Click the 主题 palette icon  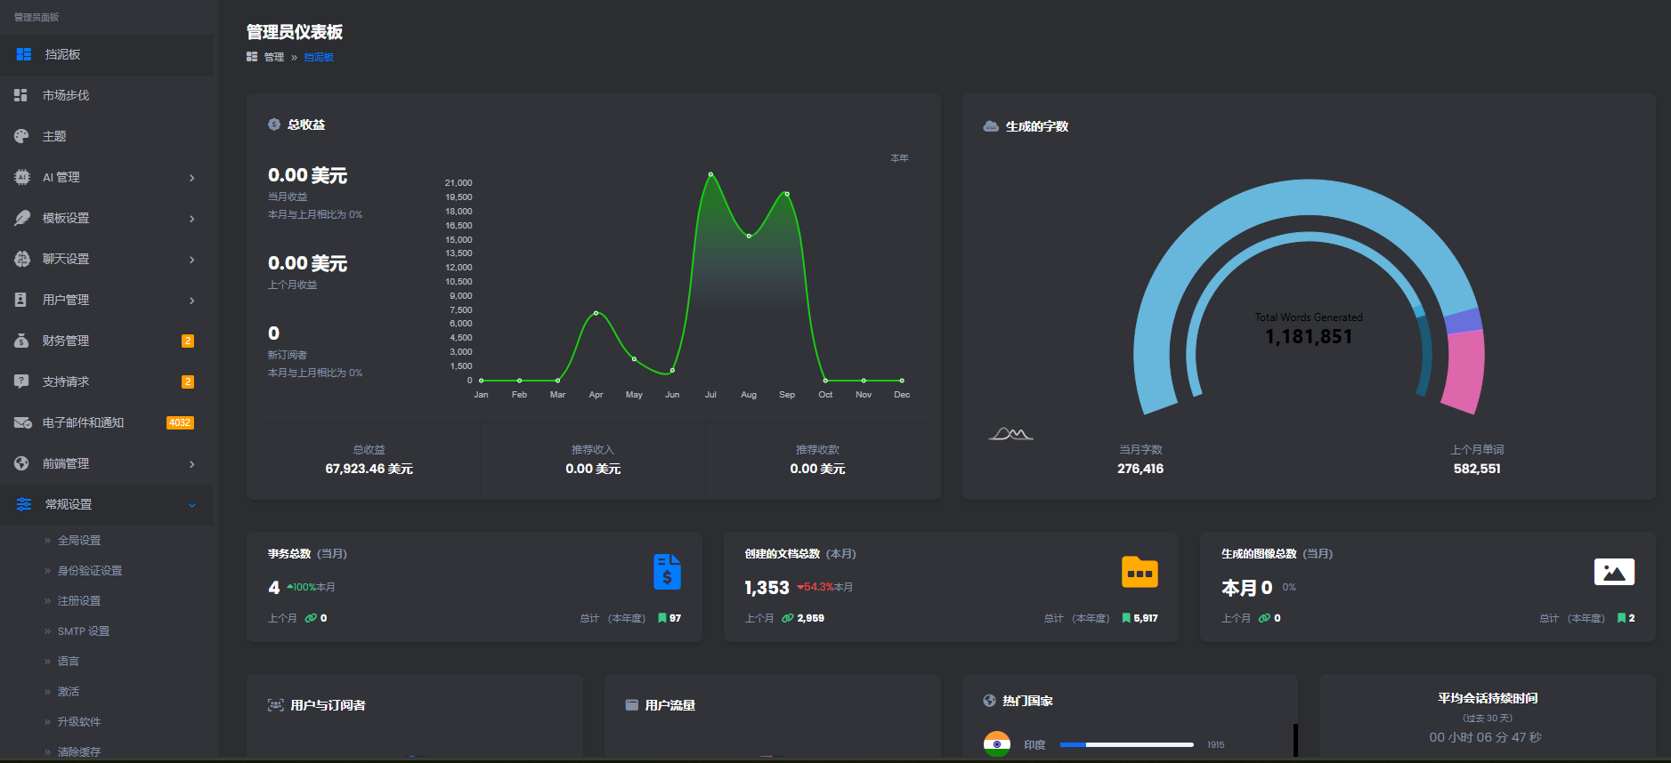pos(21,136)
